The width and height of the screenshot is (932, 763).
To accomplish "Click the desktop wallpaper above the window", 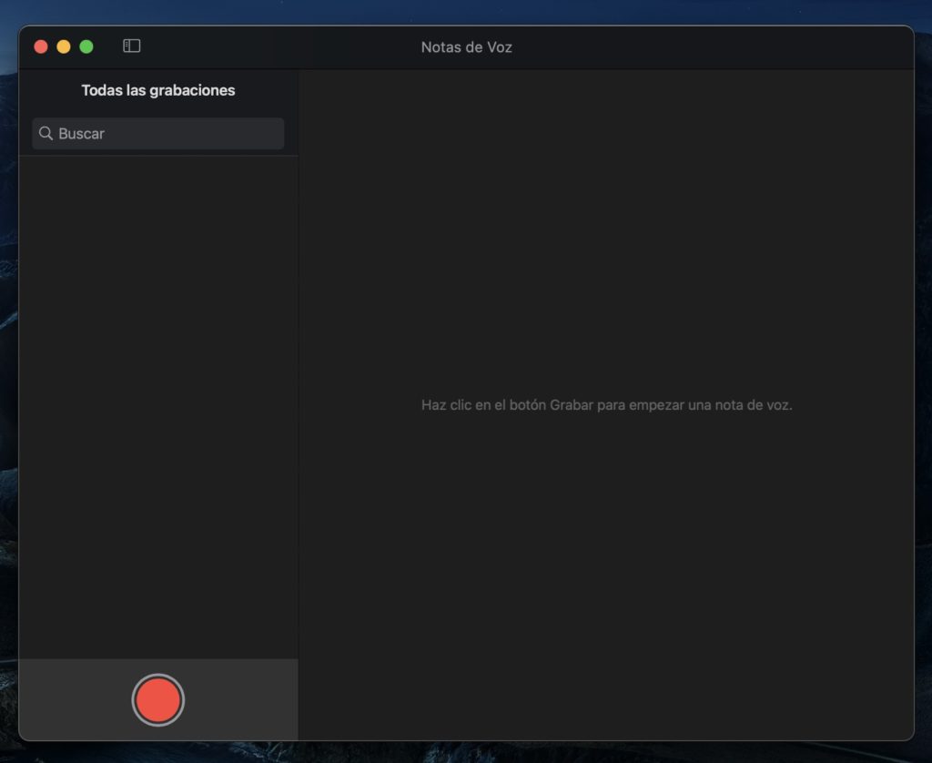I will tap(466, 11).
